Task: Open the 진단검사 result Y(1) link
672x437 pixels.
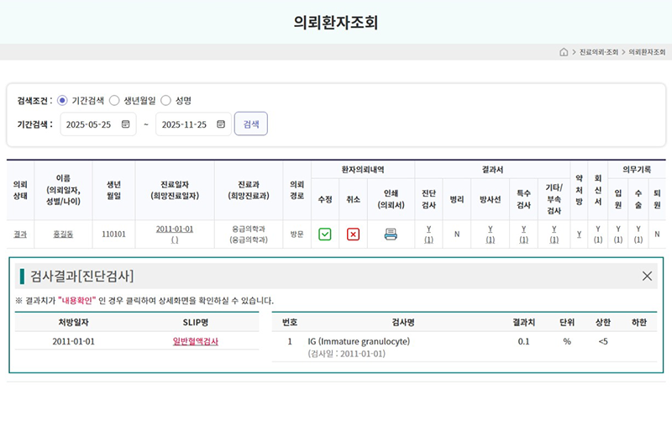Action: click(x=428, y=234)
